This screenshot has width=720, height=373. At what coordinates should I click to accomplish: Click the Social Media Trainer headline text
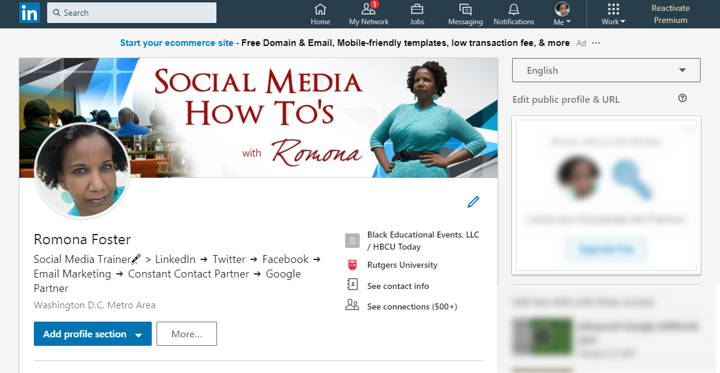pyautogui.click(x=177, y=274)
